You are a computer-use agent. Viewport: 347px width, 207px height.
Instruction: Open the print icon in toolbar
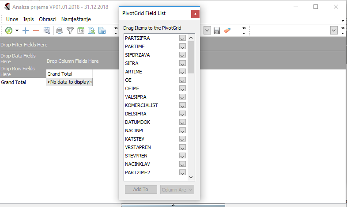pos(60,31)
